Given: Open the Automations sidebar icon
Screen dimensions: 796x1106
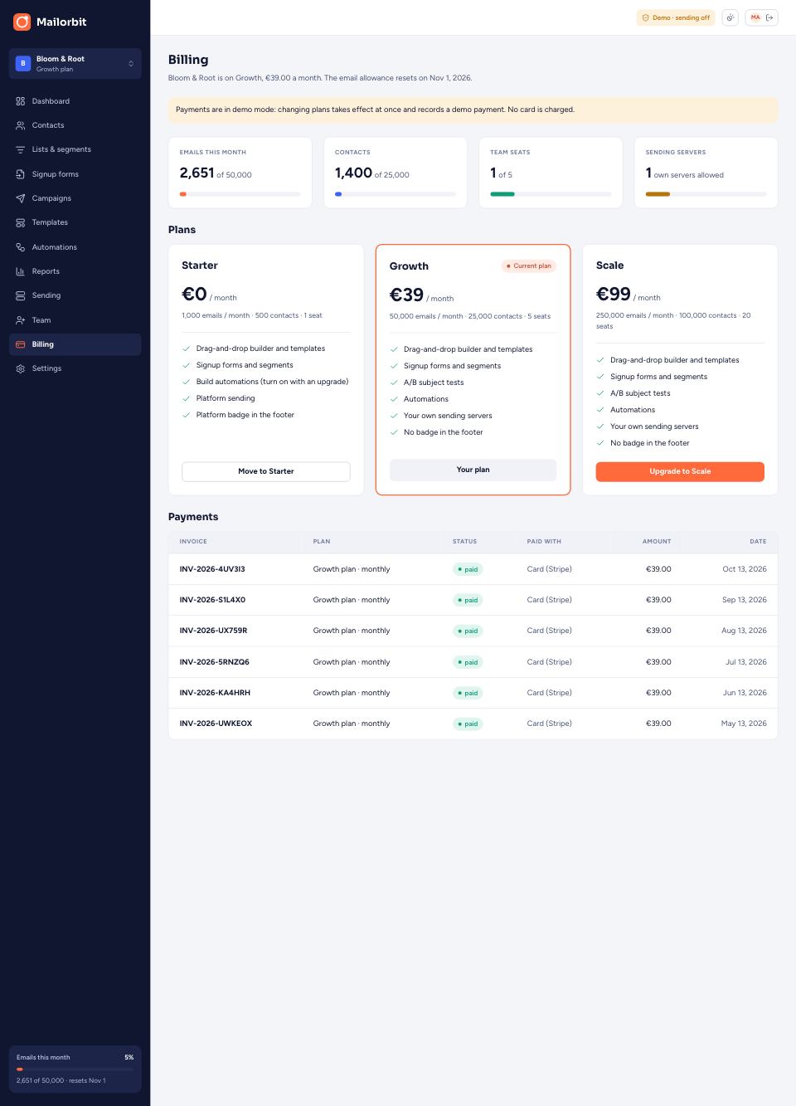Looking at the screenshot, I should click(21, 247).
